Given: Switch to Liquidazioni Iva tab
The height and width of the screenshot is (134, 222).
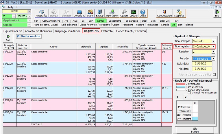Looking at the screenshot, I should pos(13,31).
